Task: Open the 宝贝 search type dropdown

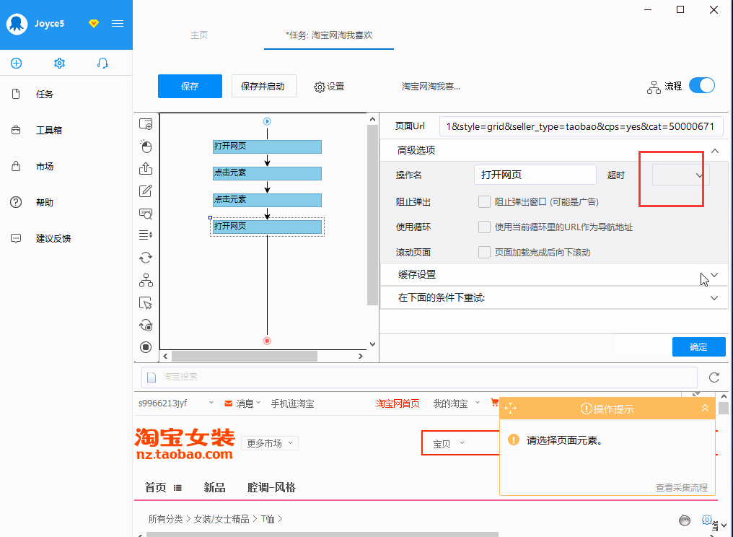Action: [x=449, y=444]
